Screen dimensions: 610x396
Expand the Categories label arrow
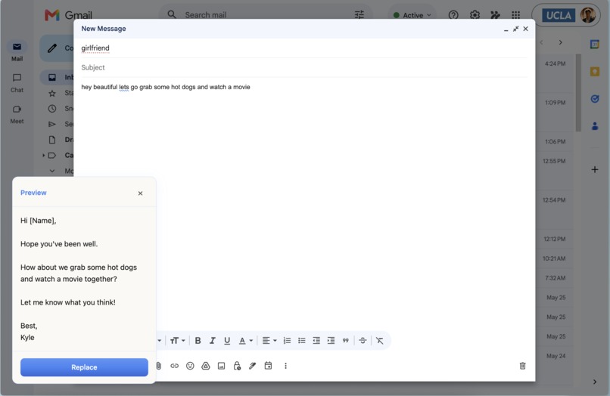click(44, 156)
